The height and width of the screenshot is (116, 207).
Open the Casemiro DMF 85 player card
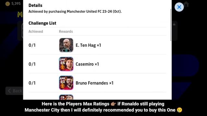(x=66, y=64)
